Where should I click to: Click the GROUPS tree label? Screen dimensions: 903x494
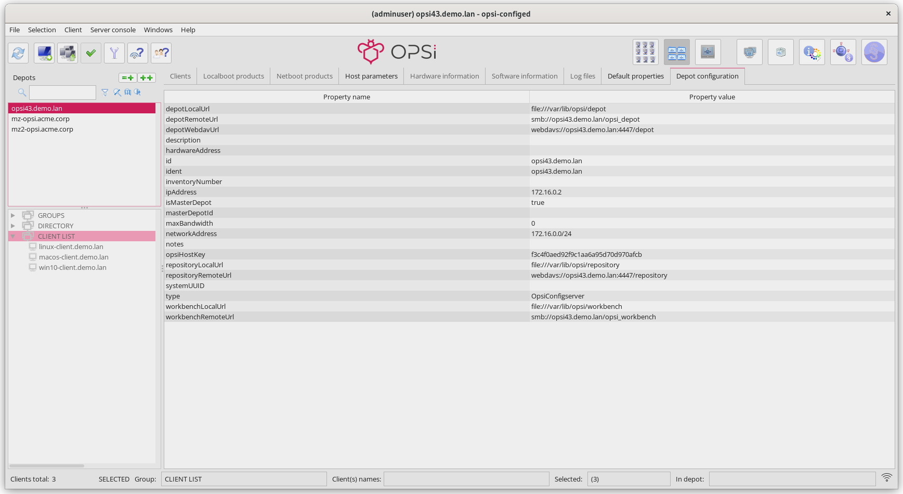point(51,215)
